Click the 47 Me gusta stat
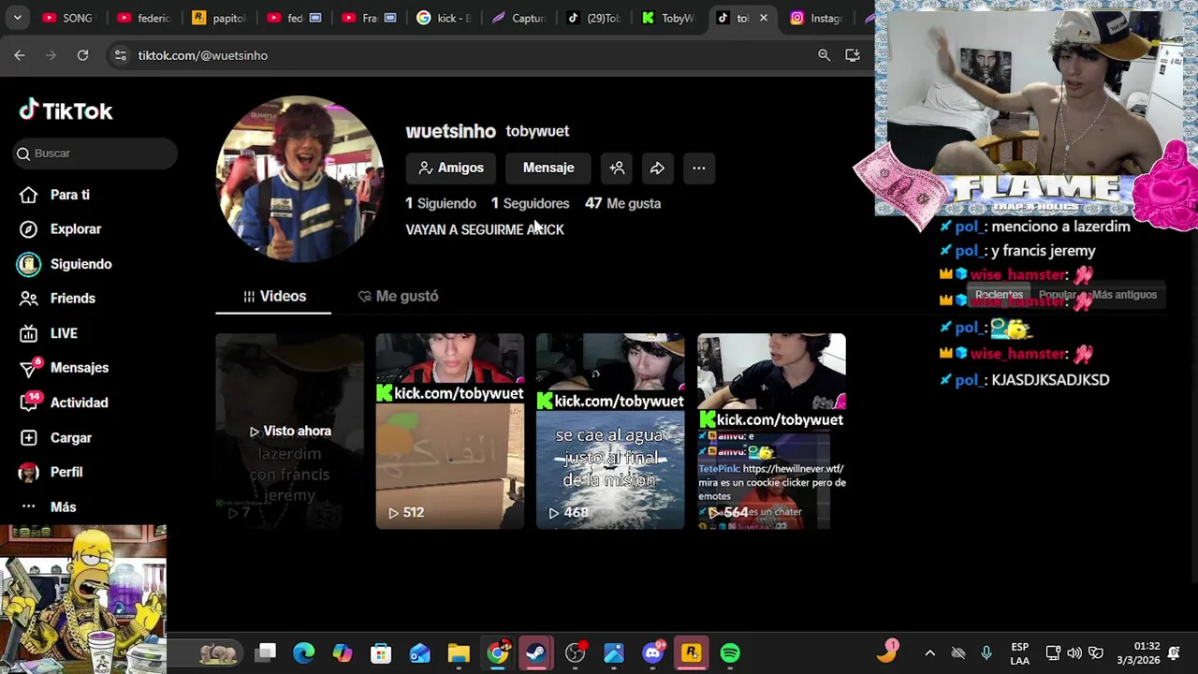Viewport: 1198px width, 674px height. click(622, 203)
